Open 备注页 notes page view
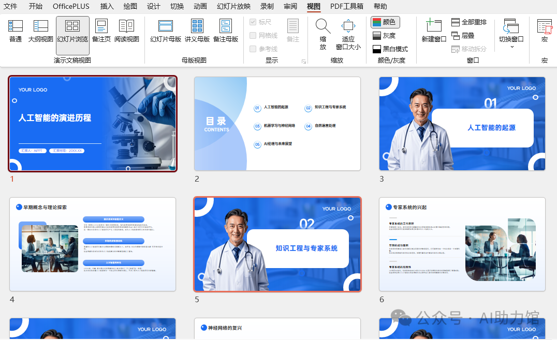 click(x=101, y=31)
